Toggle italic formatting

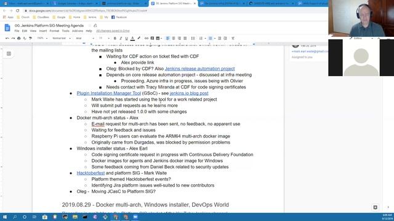(x=121, y=38)
